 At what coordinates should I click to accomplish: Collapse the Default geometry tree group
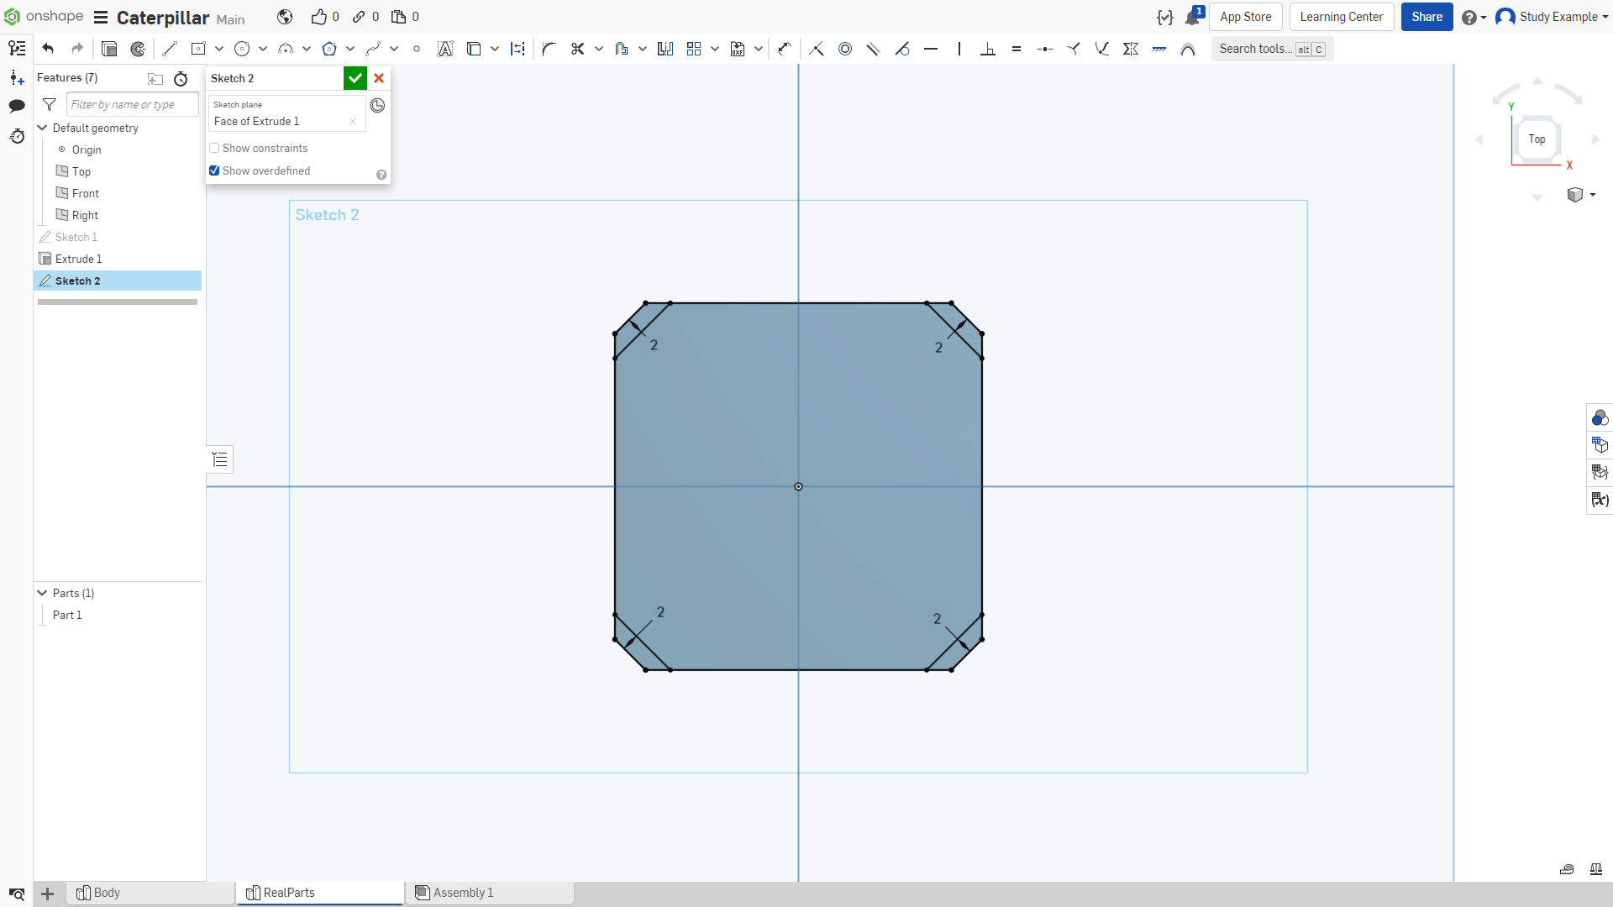(x=42, y=128)
